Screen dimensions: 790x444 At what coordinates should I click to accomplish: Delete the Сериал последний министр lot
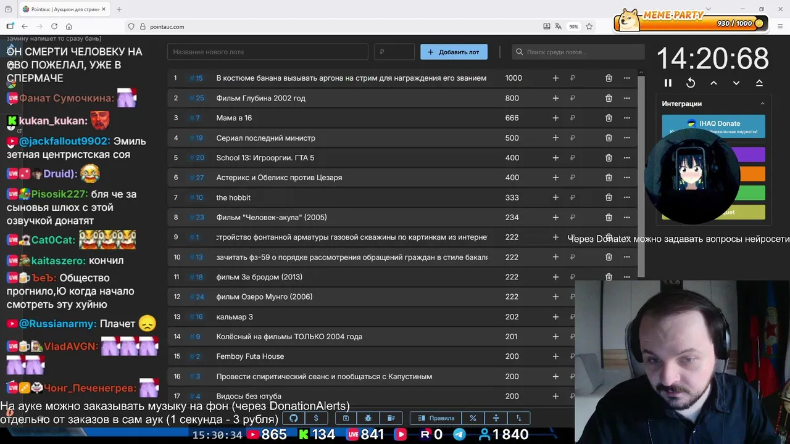point(609,138)
